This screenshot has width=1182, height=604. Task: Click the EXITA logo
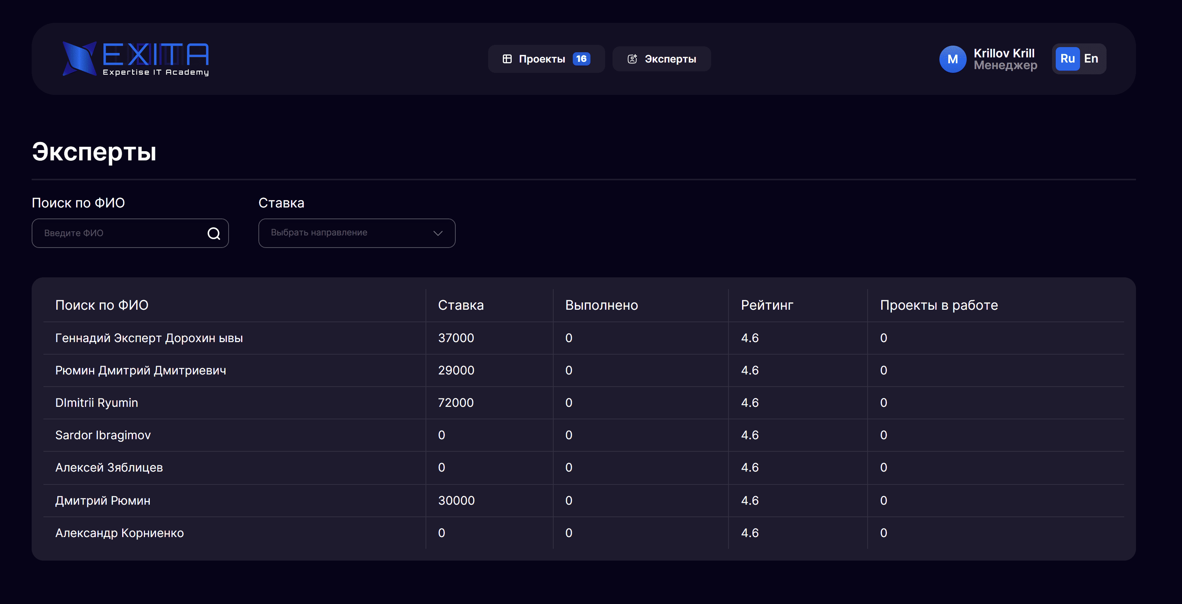pos(136,59)
